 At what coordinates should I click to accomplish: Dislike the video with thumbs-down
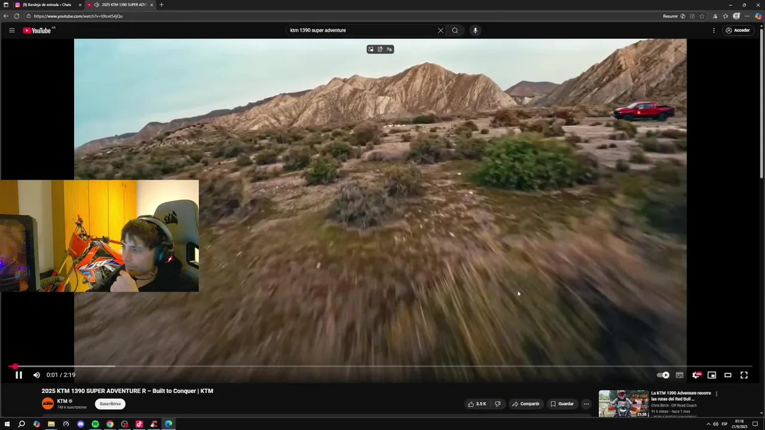pyautogui.click(x=497, y=404)
